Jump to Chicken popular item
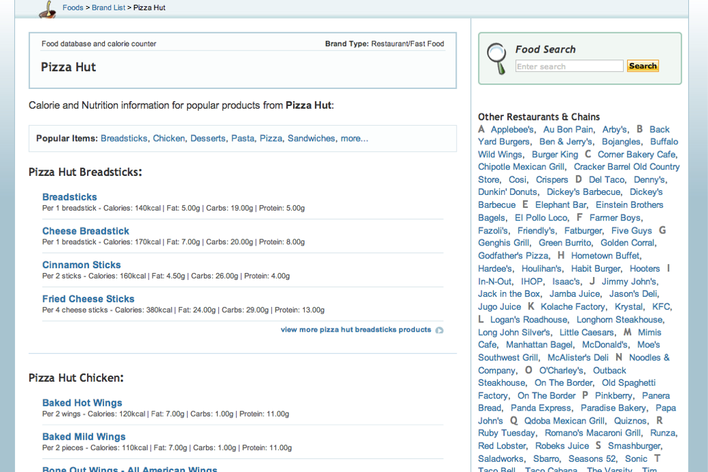 pyautogui.click(x=169, y=139)
